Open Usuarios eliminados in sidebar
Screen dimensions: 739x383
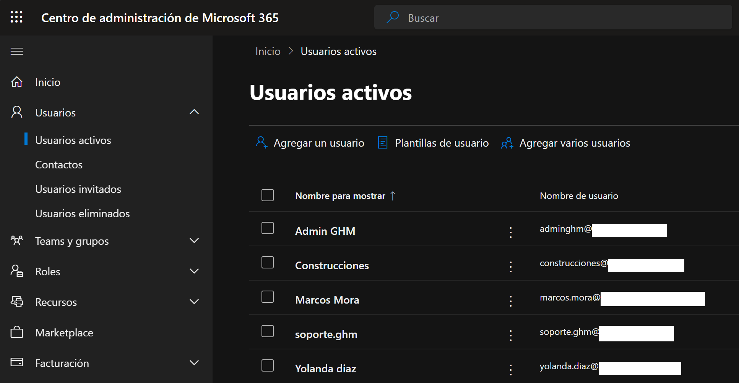83,213
